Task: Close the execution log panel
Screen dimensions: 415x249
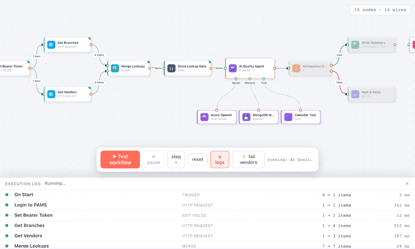Action: click(x=407, y=184)
